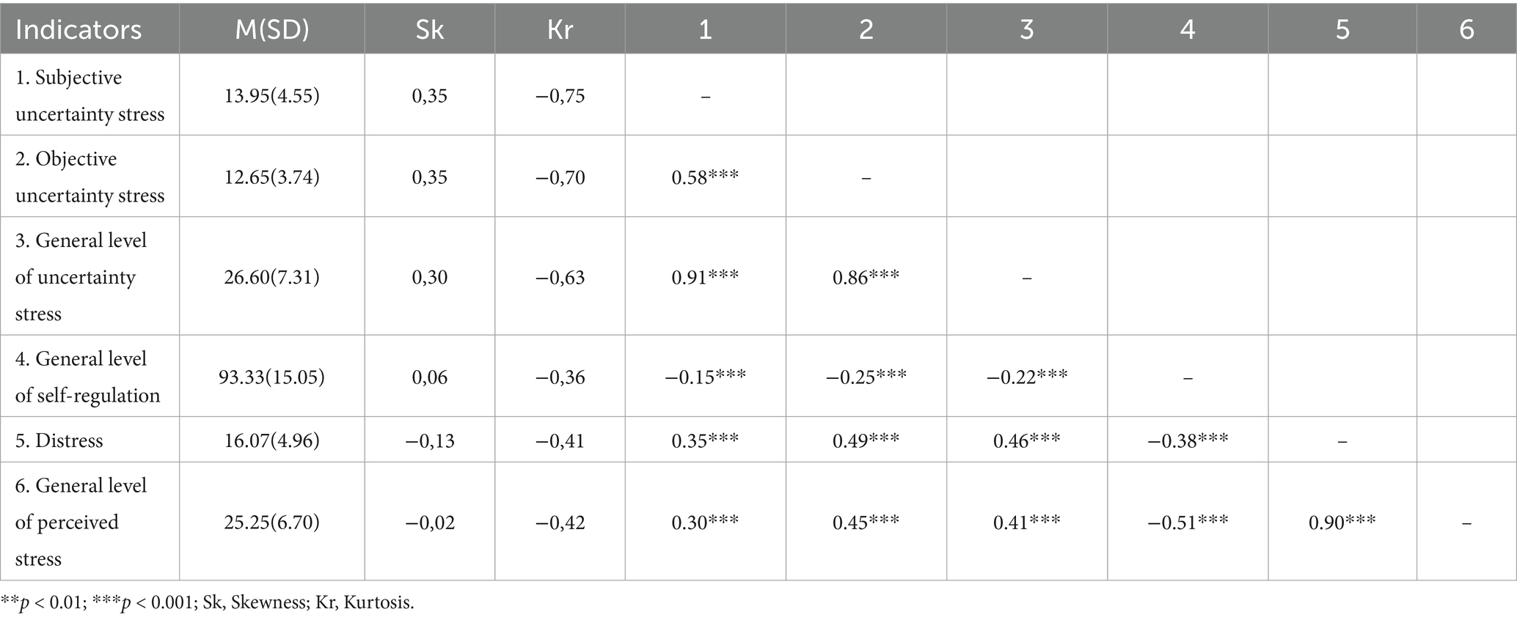The width and height of the screenshot is (1517, 620).
Task: Click the table footnote about p values
Action: [x=208, y=603]
